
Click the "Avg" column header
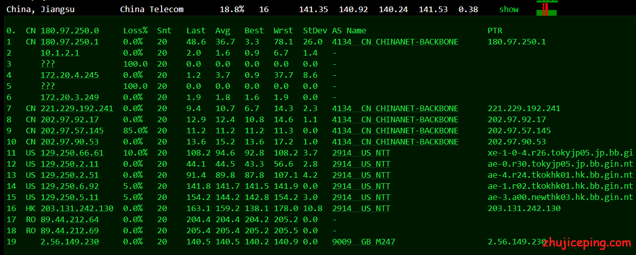point(223,31)
